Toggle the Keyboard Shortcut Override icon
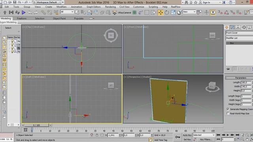 point(213,12)
